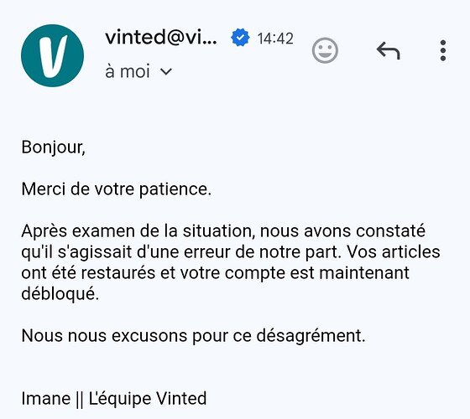Reply to the Vinted email
This screenshot has height=419, width=470.
coord(388,50)
